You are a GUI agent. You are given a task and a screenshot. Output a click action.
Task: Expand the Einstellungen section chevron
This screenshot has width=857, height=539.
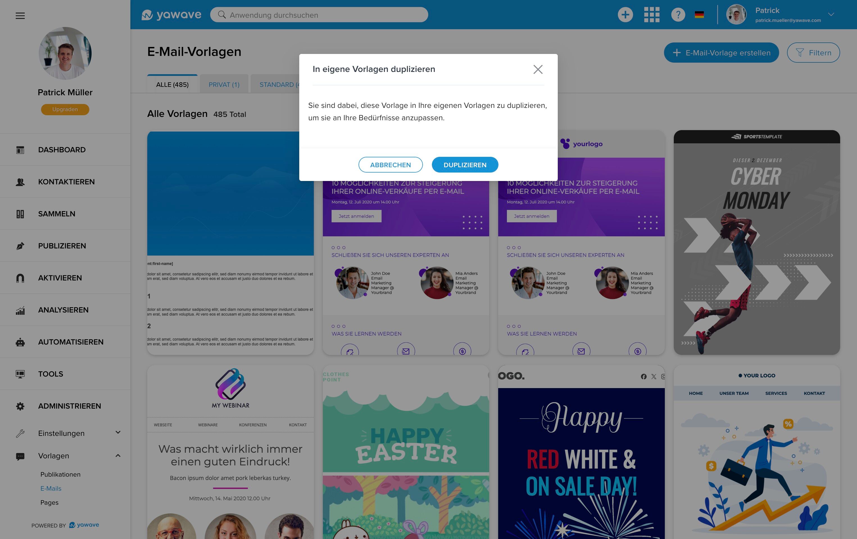tap(118, 432)
